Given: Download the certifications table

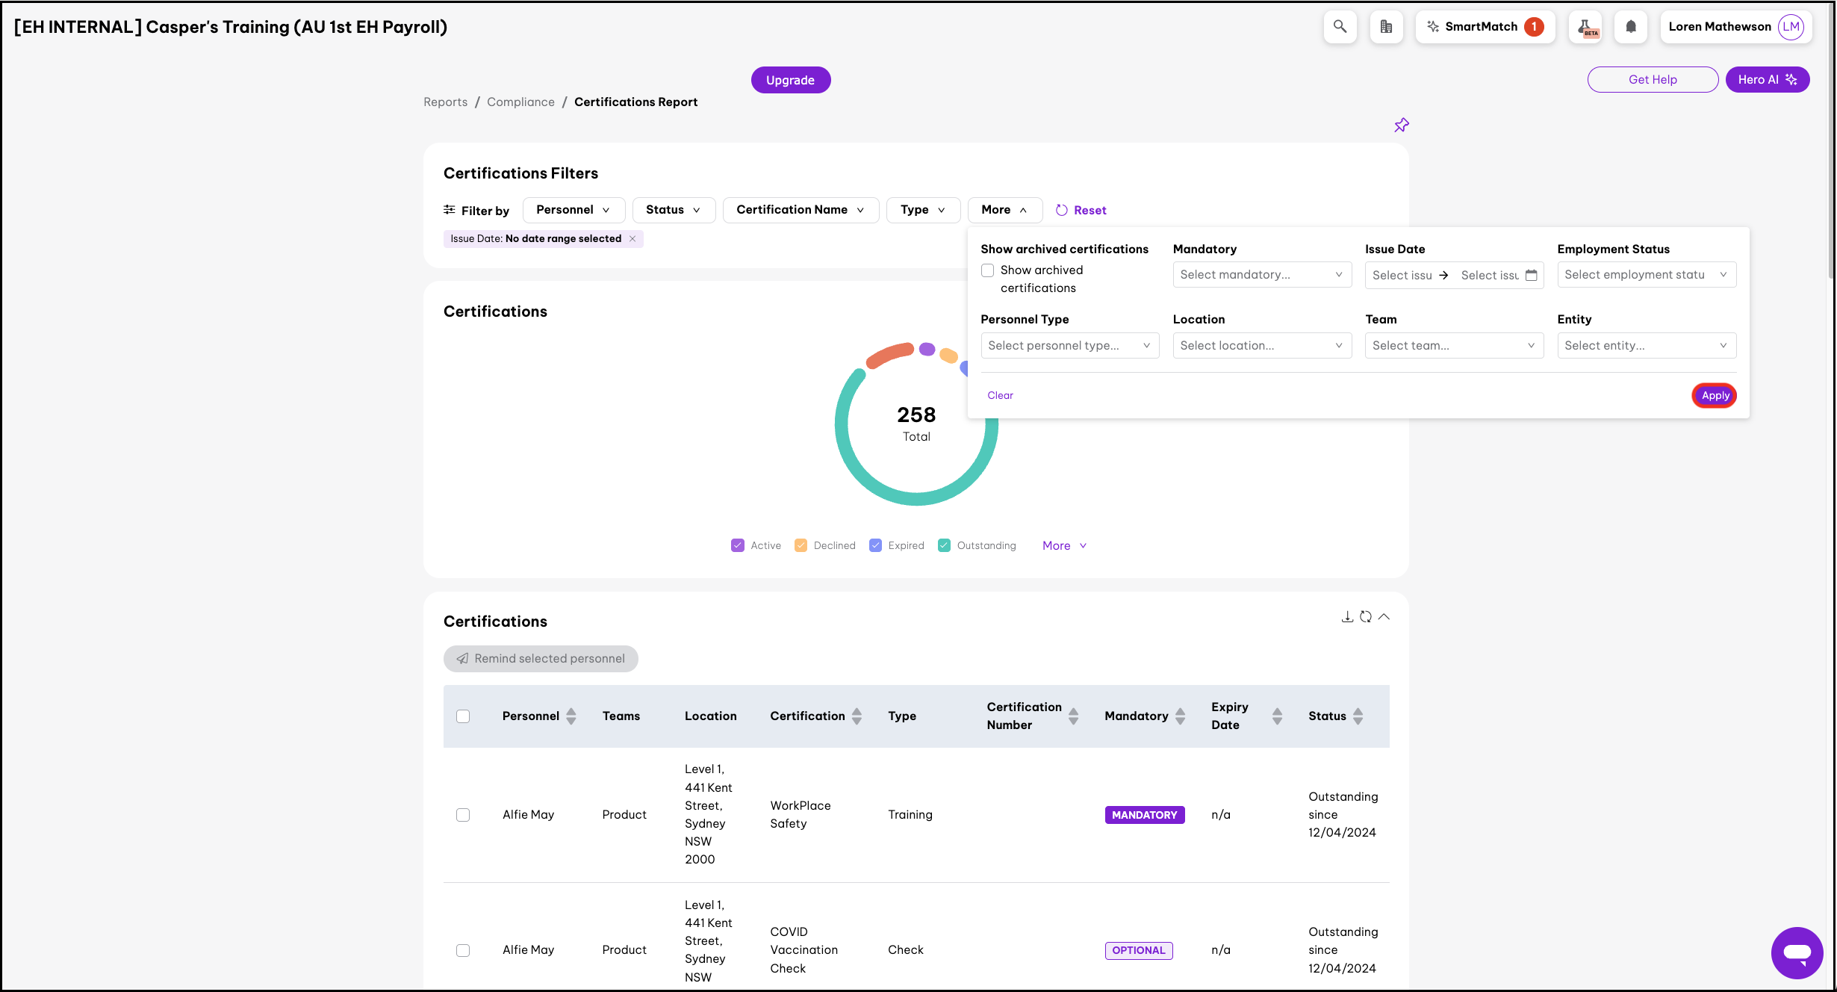Looking at the screenshot, I should point(1347,617).
